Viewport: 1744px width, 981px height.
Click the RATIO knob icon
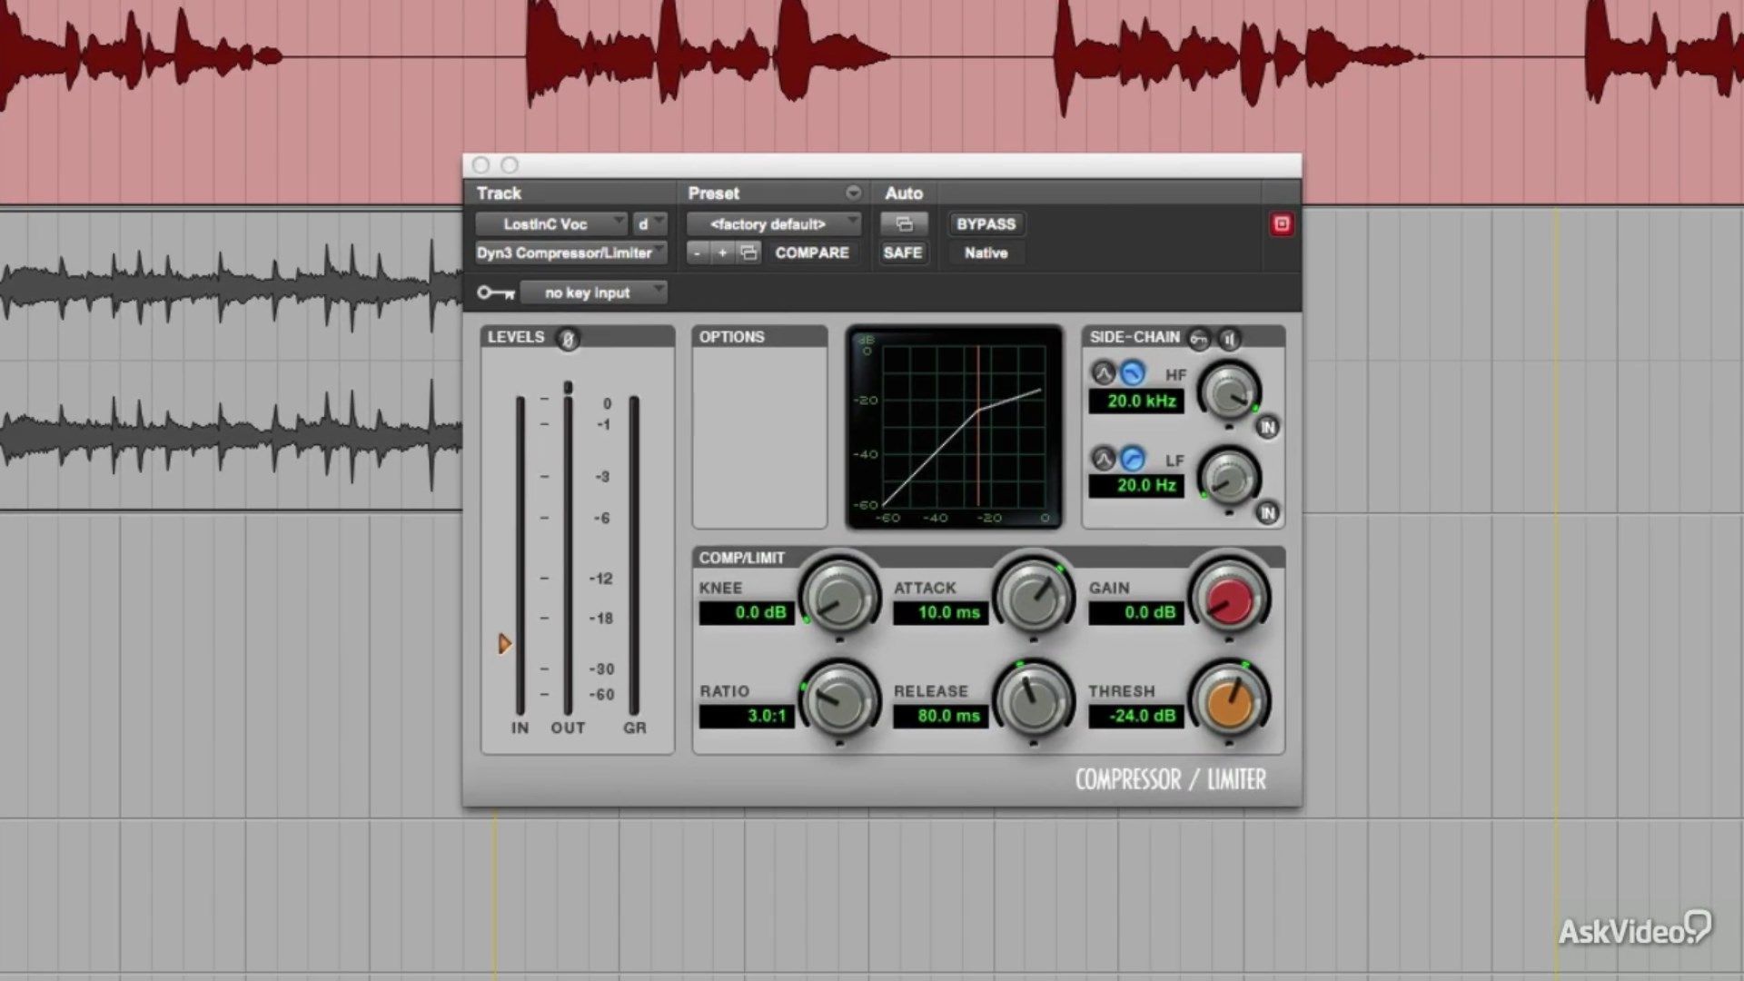coord(836,700)
